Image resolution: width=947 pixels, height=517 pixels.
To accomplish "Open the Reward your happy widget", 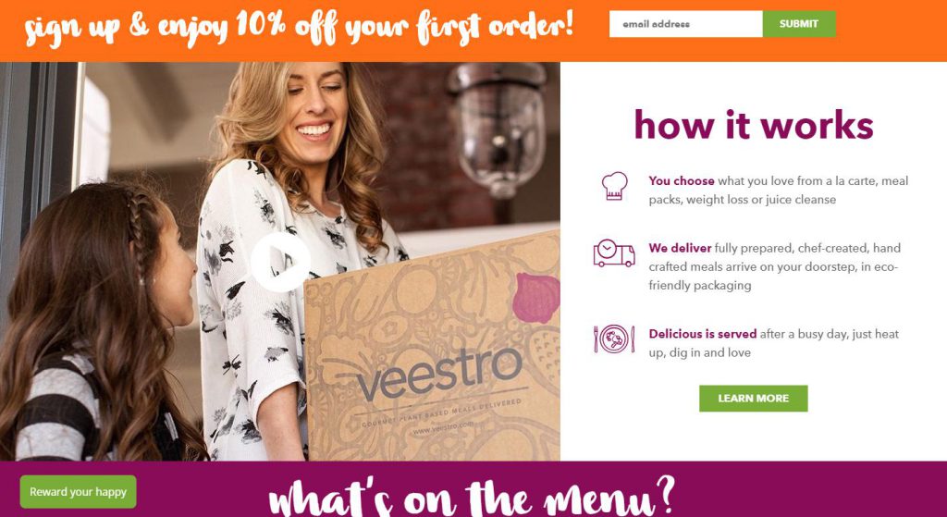I will click(x=78, y=492).
